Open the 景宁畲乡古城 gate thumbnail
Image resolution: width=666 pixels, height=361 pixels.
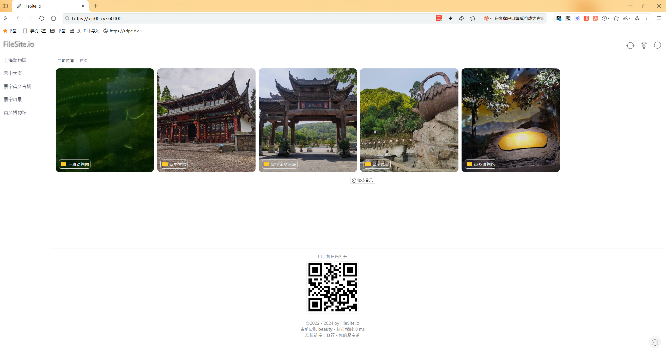[x=308, y=120]
